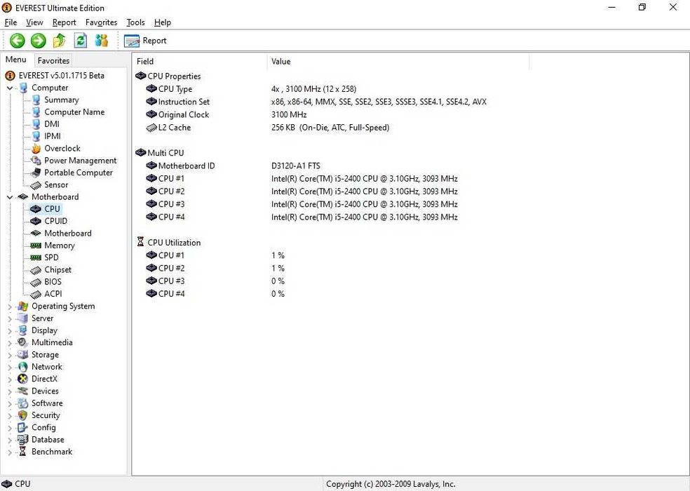This screenshot has height=491, width=690.
Task: Switch to the Favorites tab
Action: (x=53, y=61)
